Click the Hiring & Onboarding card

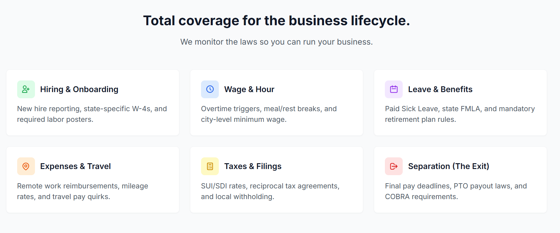point(93,102)
